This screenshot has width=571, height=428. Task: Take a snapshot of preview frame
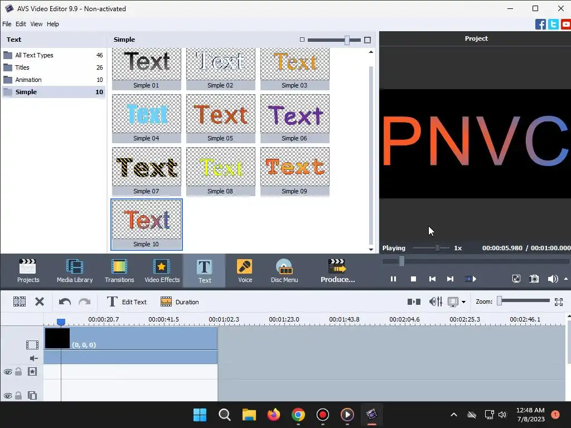click(534, 279)
